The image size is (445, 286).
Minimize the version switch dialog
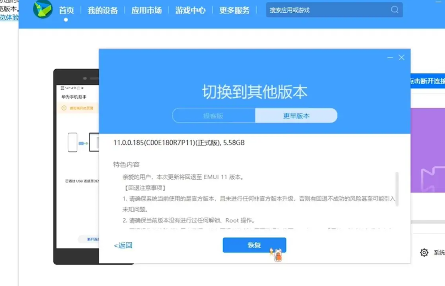(390, 57)
